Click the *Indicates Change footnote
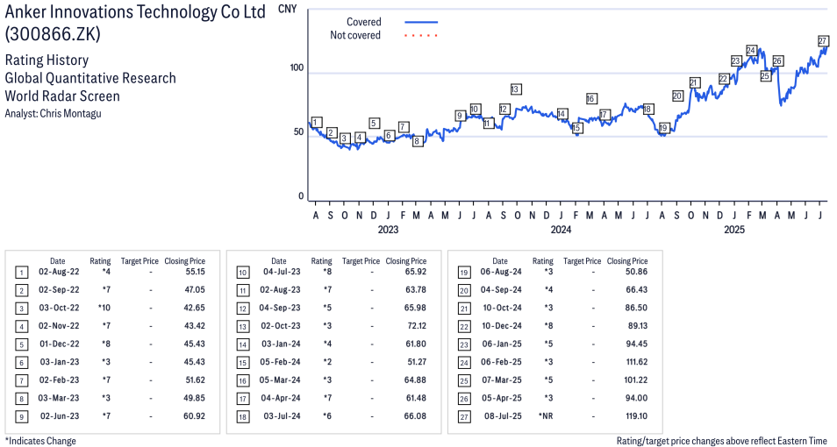This screenshot has height=447, width=837. click(x=40, y=441)
